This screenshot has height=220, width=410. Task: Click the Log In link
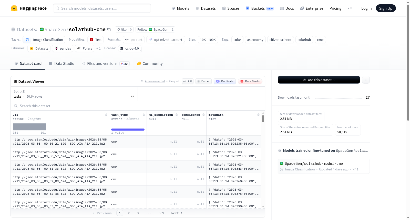coord(366,8)
